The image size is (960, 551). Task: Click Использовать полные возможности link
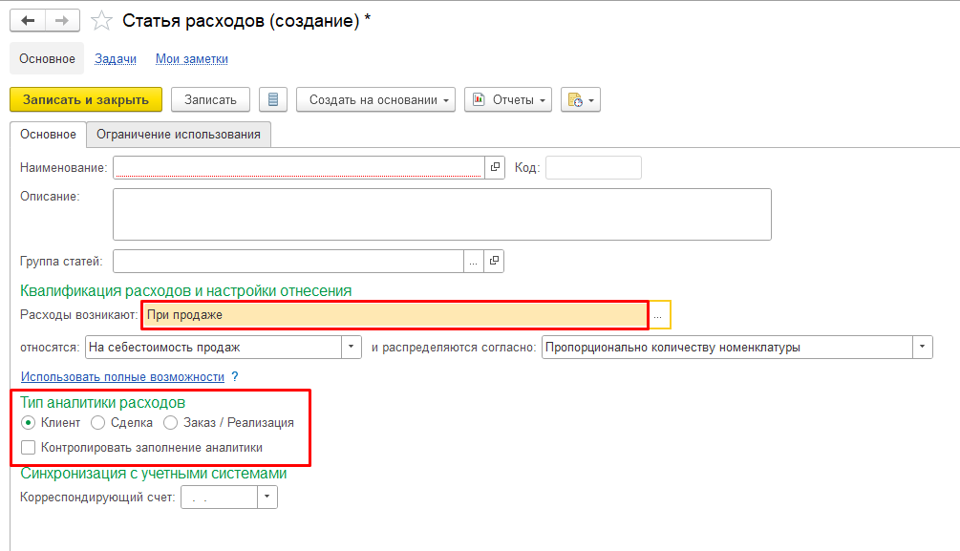(122, 376)
